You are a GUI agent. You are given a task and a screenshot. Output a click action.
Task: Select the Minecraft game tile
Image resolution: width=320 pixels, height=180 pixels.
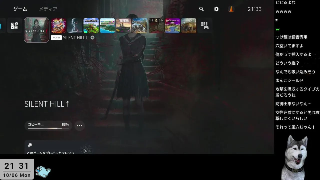coord(91,25)
